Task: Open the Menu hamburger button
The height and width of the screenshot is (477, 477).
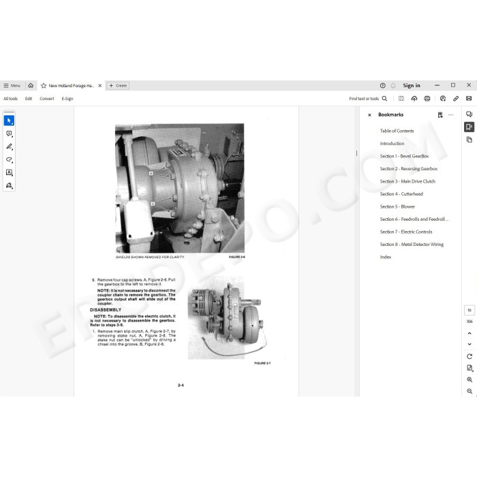Action: click(x=12, y=85)
